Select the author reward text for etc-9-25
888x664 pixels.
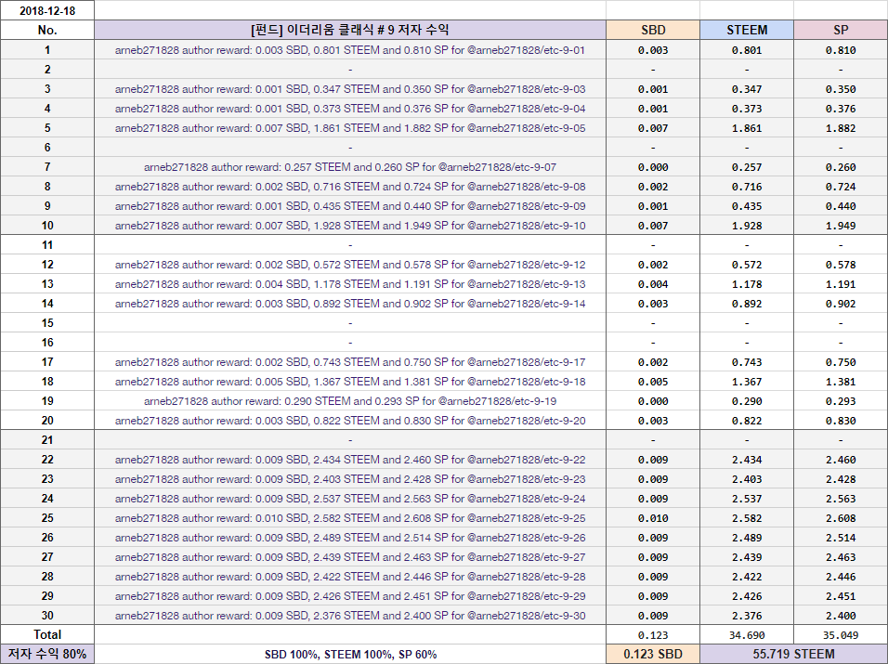(350, 518)
